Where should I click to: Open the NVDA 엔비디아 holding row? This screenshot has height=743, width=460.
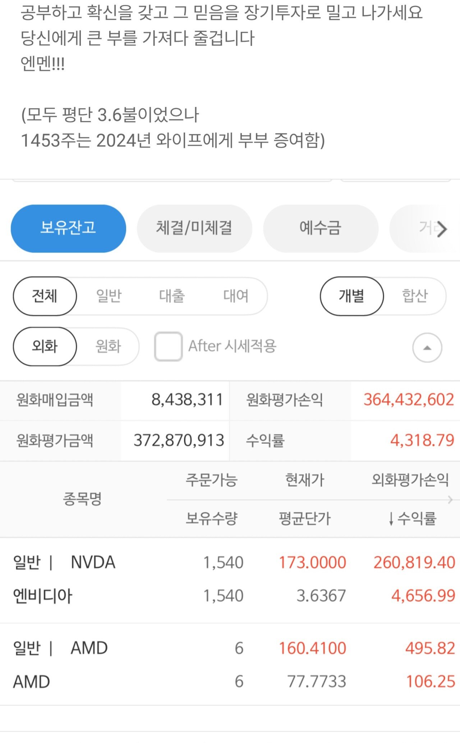[x=230, y=579]
